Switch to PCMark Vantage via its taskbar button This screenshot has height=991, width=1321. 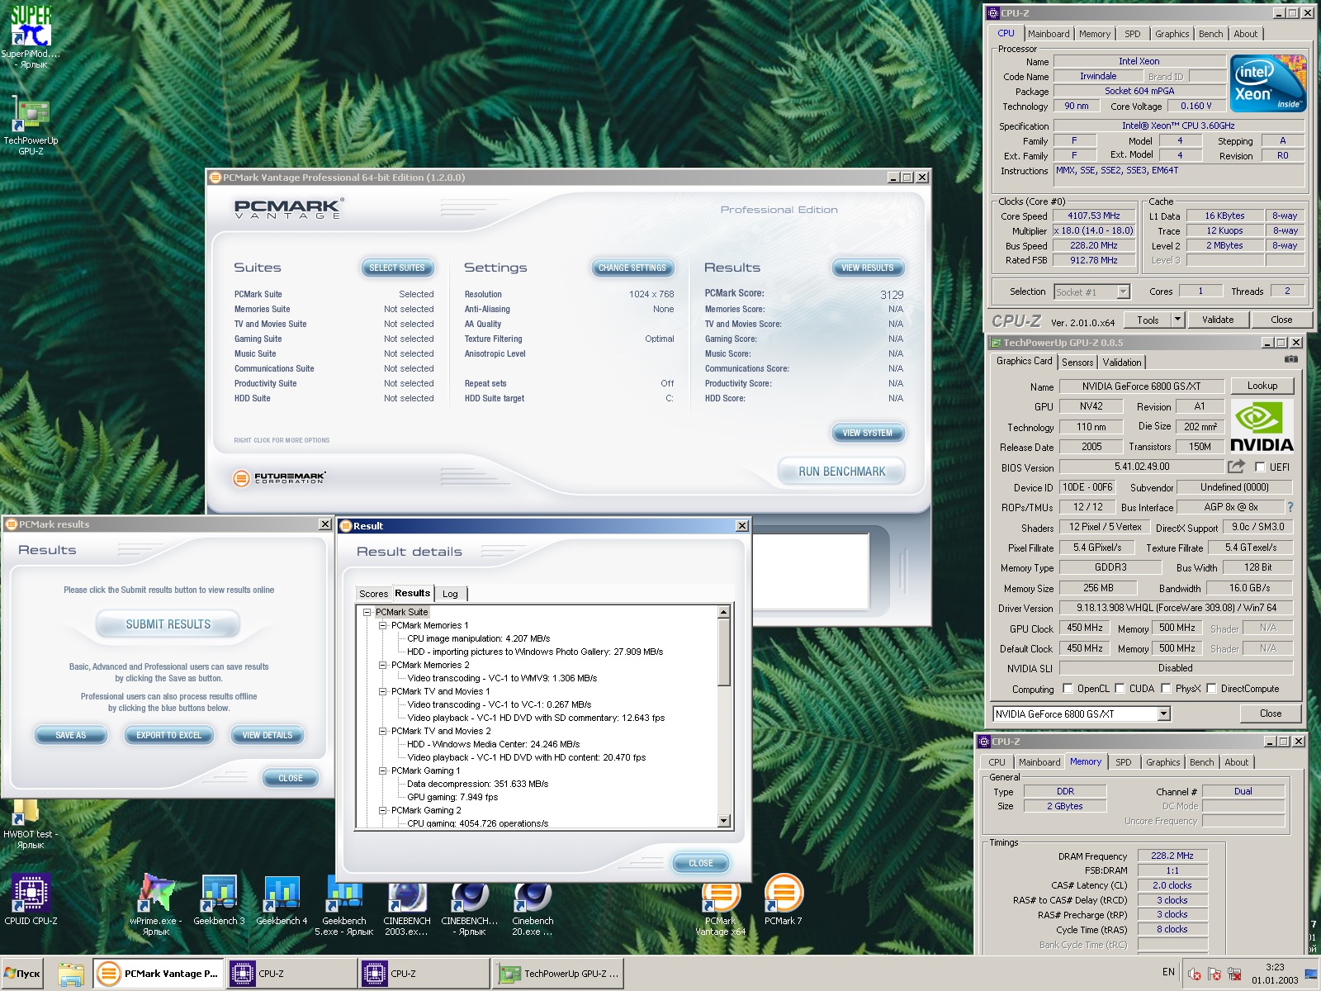coord(158,974)
